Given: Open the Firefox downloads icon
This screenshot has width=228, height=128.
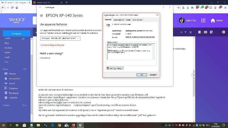Looking at the screenshot, I should click(x=188, y=8).
